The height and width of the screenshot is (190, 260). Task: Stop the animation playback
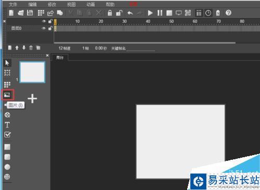[169, 13]
